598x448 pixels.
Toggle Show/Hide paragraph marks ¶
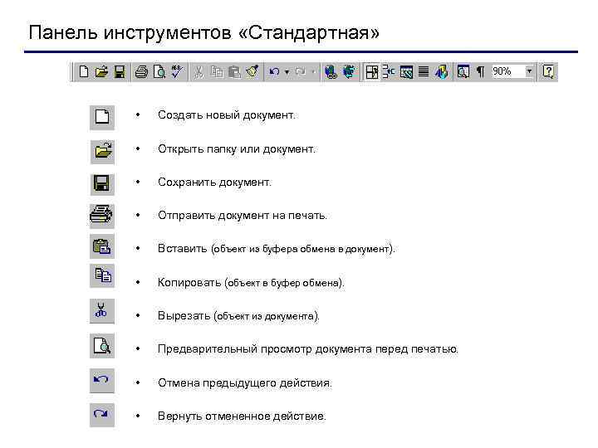pos(481,71)
